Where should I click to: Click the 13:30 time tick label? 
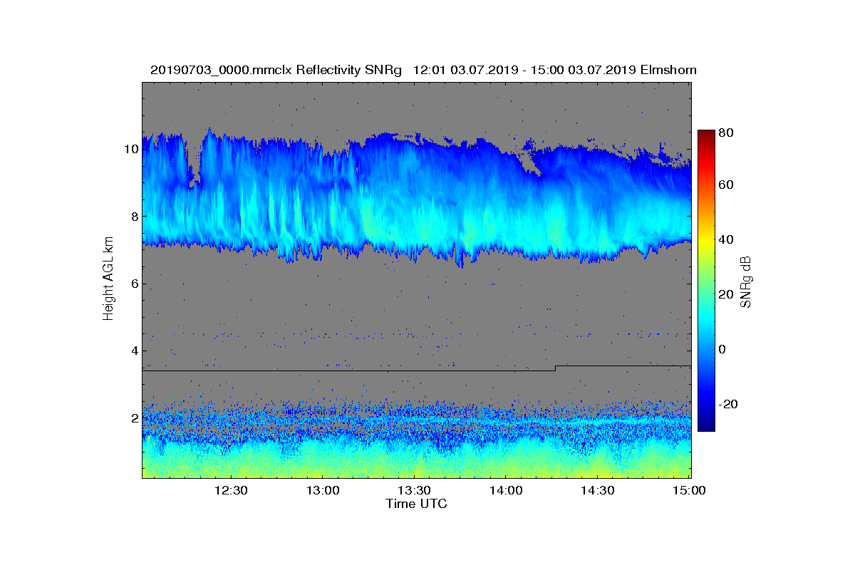[414, 490]
